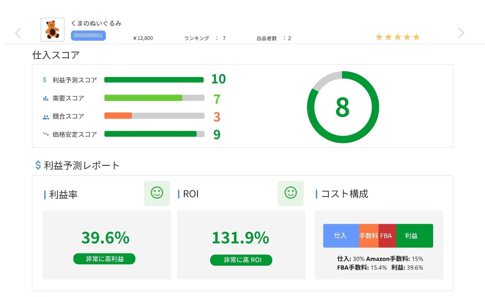Click the teddy bear product thumbnail
Screen dimensions: 485x297
click(x=52, y=29)
